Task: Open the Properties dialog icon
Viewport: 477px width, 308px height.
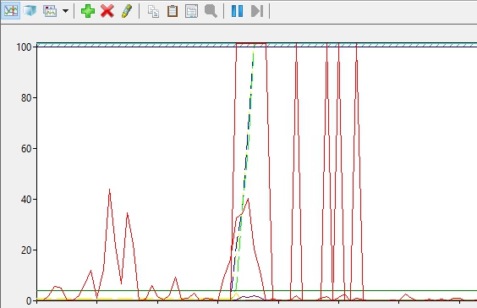Action: [x=192, y=11]
